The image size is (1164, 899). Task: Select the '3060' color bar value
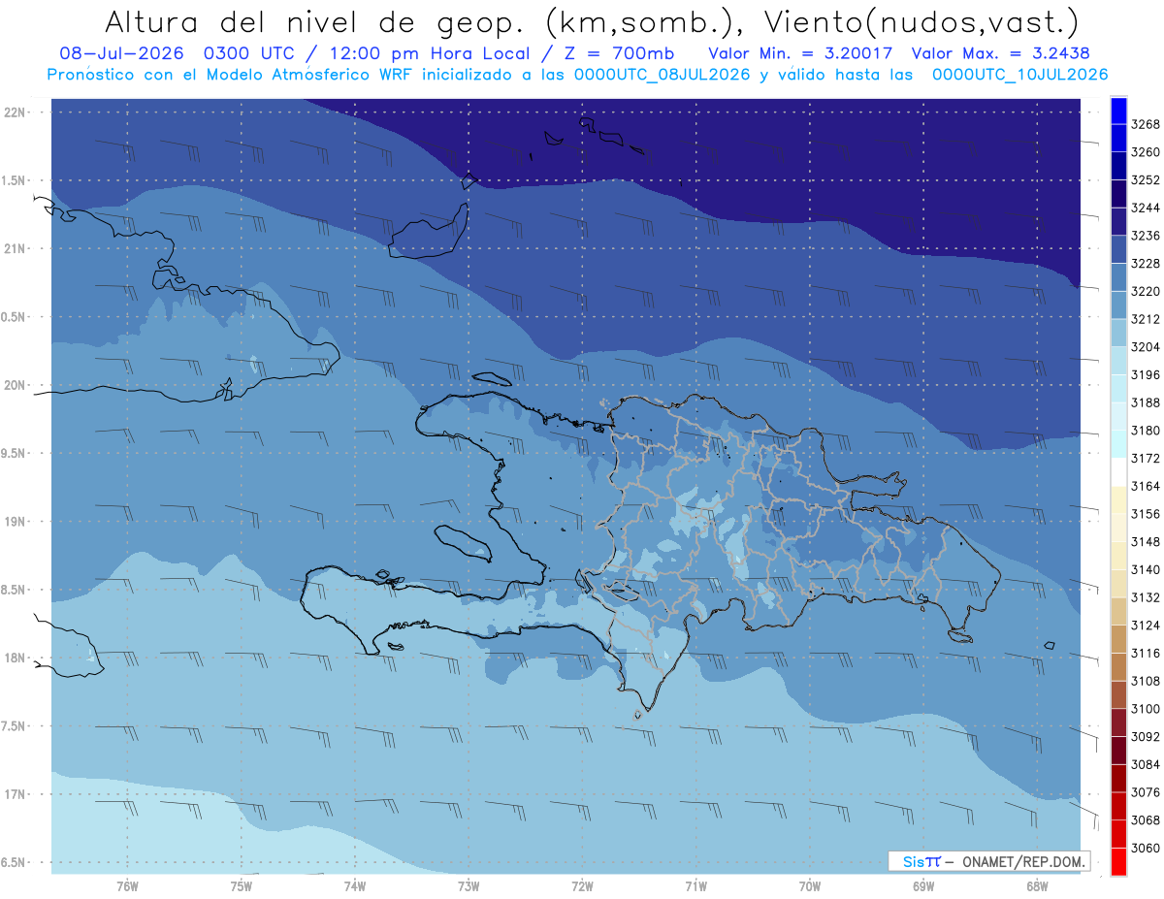tap(1146, 848)
